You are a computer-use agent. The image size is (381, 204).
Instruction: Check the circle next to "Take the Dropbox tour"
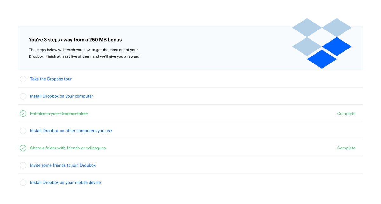click(23, 79)
